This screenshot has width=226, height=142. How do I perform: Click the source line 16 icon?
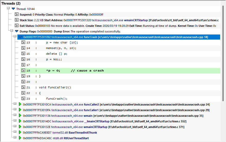pyautogui.click(x=23, y=59)
